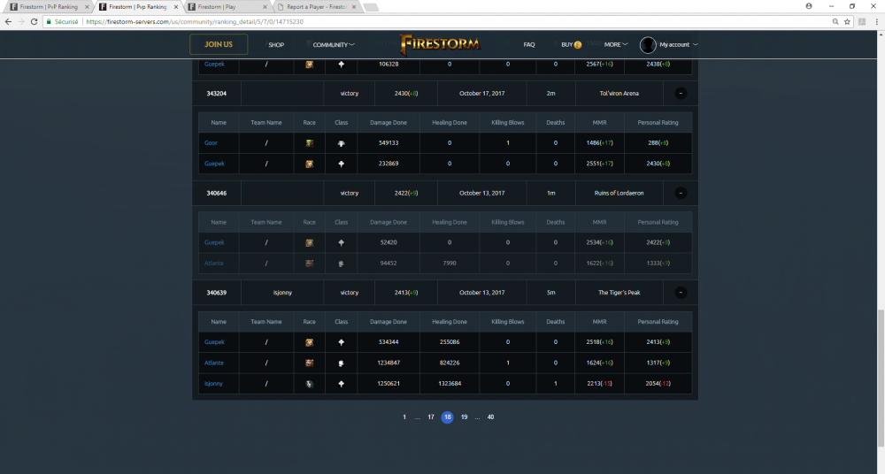Viewport: 885px width, 474px height.
Task: Switch to the Firestorm | PvP Ranking first tab
Action: coord(49,7)
